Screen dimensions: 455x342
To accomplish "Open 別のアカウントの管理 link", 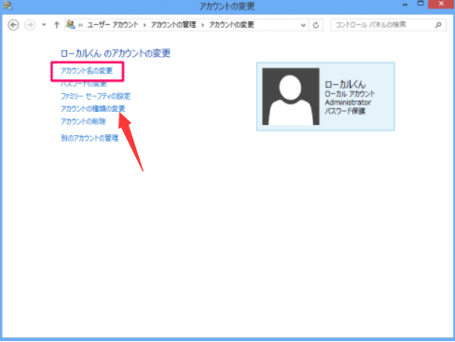I will tap(90, 138).
